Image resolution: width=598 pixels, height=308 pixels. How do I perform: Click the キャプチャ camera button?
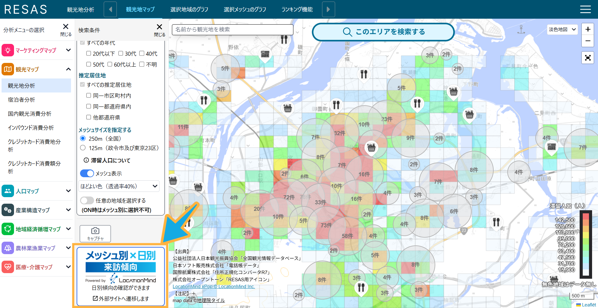point(95,234)
